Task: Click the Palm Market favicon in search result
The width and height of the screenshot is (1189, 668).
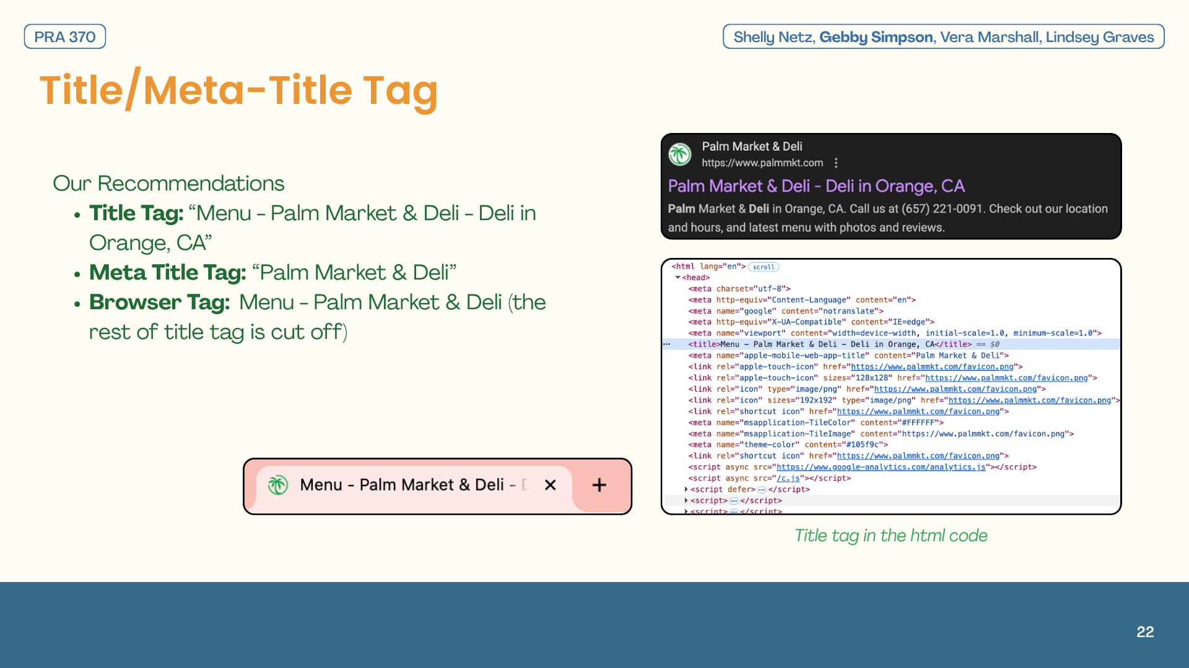Action: 680,154
